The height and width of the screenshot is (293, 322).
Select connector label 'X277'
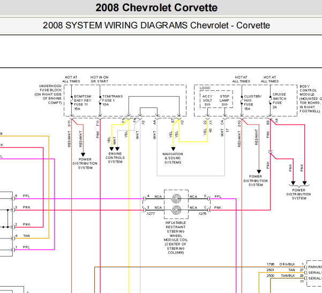(151, 213)
